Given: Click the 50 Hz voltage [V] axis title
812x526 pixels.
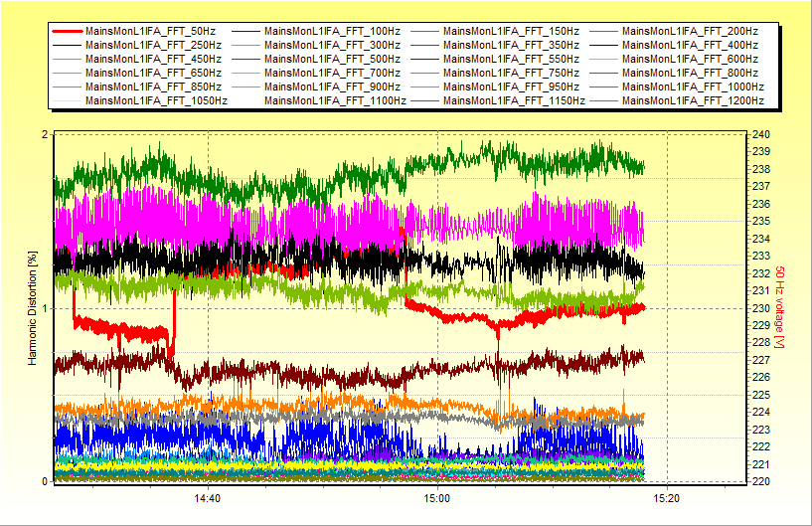Looking at the screenshot, I should click(x=781, y=307).
